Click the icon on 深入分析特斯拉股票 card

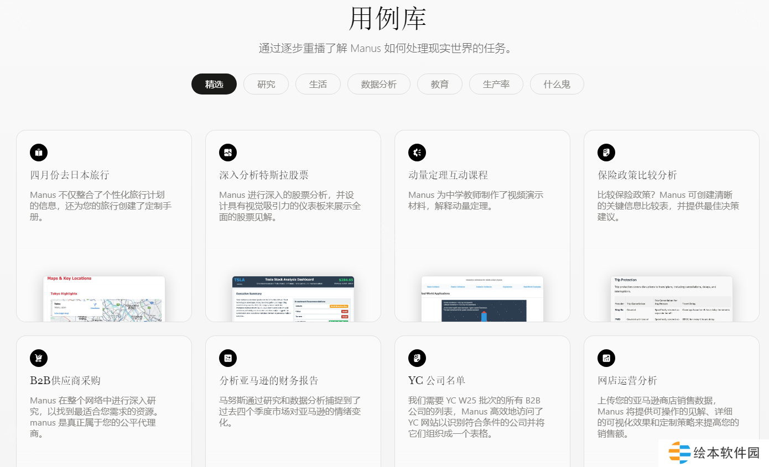pos(228,153)
